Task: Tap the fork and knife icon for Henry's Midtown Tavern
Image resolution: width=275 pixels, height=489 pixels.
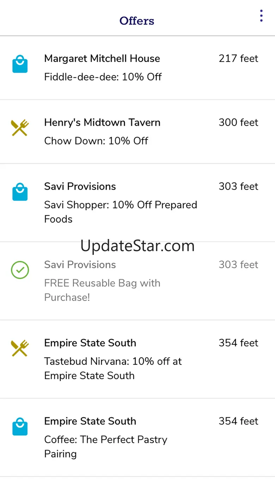Action: point(20,128)
